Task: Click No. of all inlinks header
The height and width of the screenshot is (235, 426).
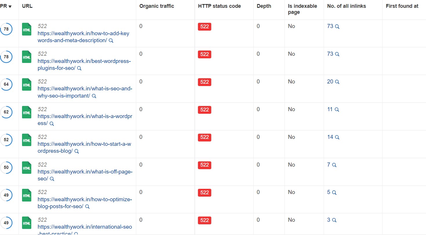Action: click(x=347, y=6)
